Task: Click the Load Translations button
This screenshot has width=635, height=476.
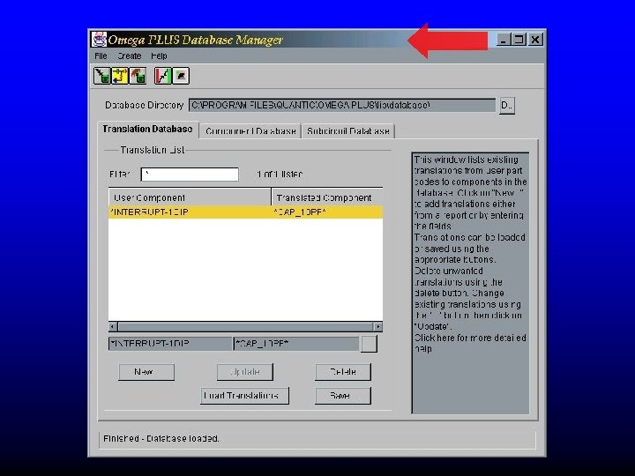Action: (x=244, y=396)
